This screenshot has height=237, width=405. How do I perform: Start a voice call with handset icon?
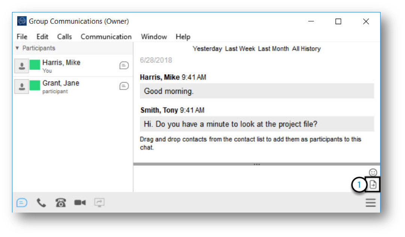point(41,203)
